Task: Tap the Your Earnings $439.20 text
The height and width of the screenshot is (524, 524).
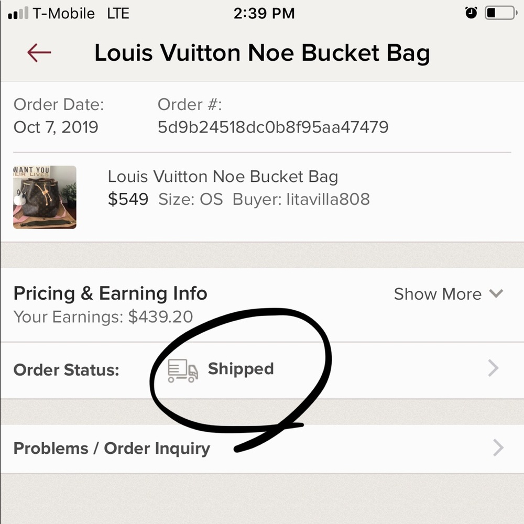Action: click(x=103, y=316)
